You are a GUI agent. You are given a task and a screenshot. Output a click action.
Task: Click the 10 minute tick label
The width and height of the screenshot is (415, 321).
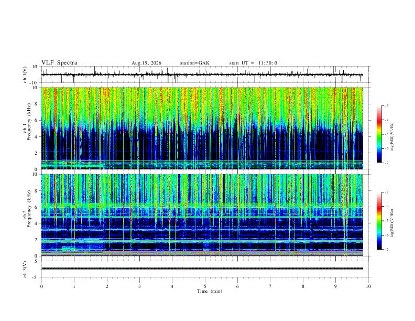click(x=368, y=286)
